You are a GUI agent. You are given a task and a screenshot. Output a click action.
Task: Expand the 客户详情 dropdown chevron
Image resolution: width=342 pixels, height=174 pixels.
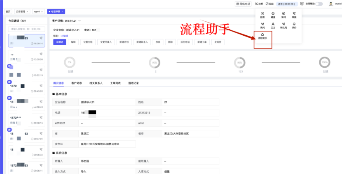[x=80, y=21]
